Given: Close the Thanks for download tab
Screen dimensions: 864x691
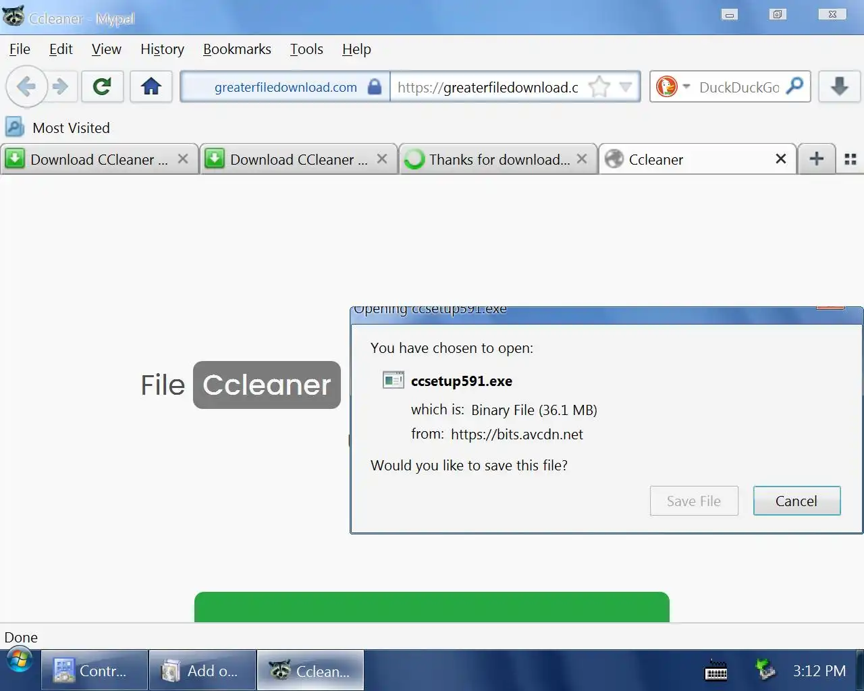Looking at the screenshot, I should pyautogui.click(x=582, y=159).
